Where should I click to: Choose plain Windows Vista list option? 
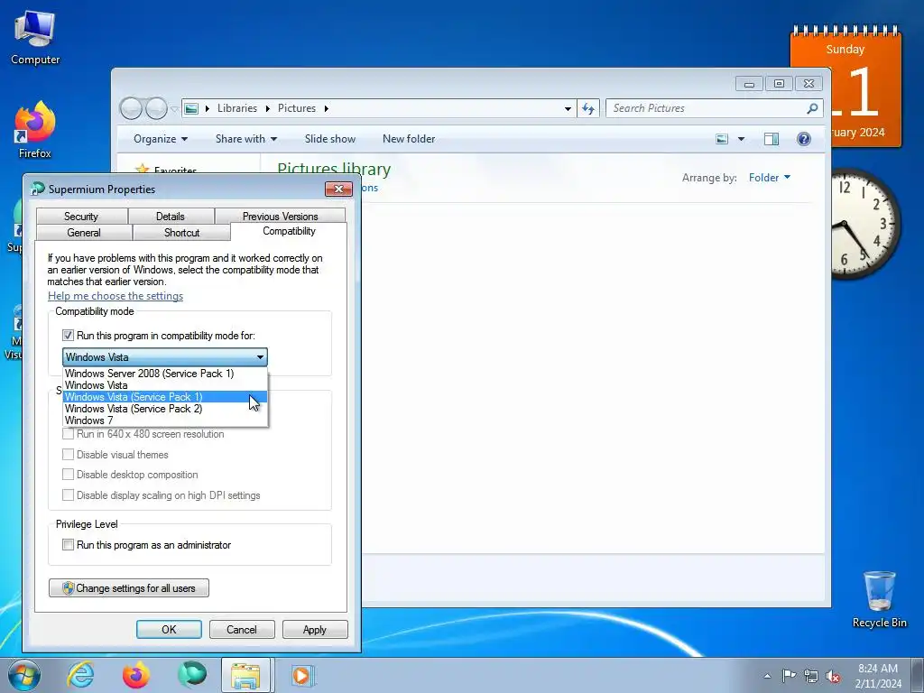[x=165, y=385]
